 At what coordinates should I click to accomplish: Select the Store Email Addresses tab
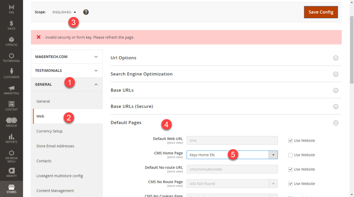55,146
